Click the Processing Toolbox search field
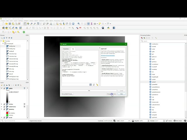This screenshot has width=187, height=140. pos(163,41)
